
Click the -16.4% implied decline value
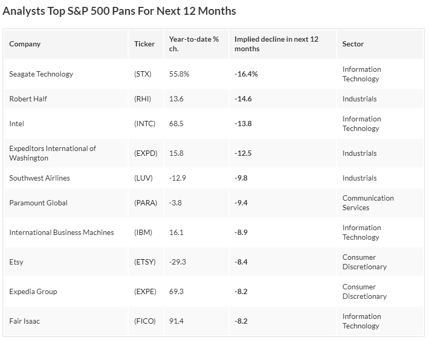click(246, 74)
